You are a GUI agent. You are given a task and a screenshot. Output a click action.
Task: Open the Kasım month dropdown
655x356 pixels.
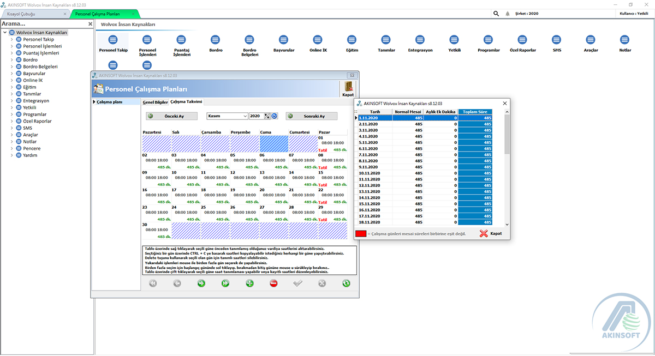tap(244, 116)
